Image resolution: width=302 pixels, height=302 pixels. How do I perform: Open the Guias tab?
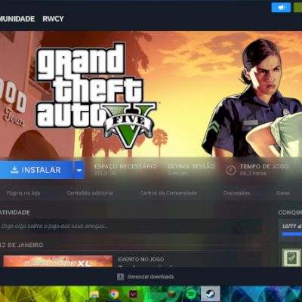tap(282, 193)
